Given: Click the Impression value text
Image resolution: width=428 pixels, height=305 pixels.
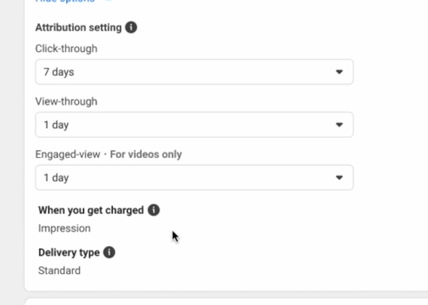Looking at the screenshot, I should pos(64,228).
